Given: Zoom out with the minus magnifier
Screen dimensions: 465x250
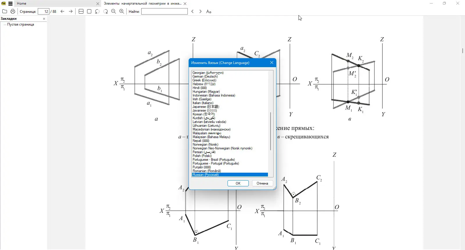Looking at the screenshot, I should [x=114, y=11].
